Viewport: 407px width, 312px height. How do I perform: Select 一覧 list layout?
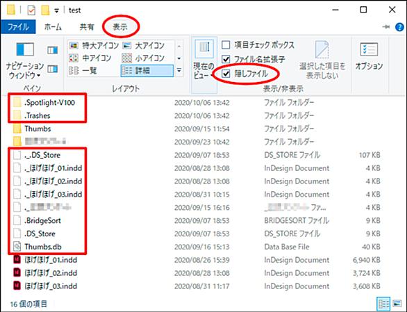click(x=83, y=70)
